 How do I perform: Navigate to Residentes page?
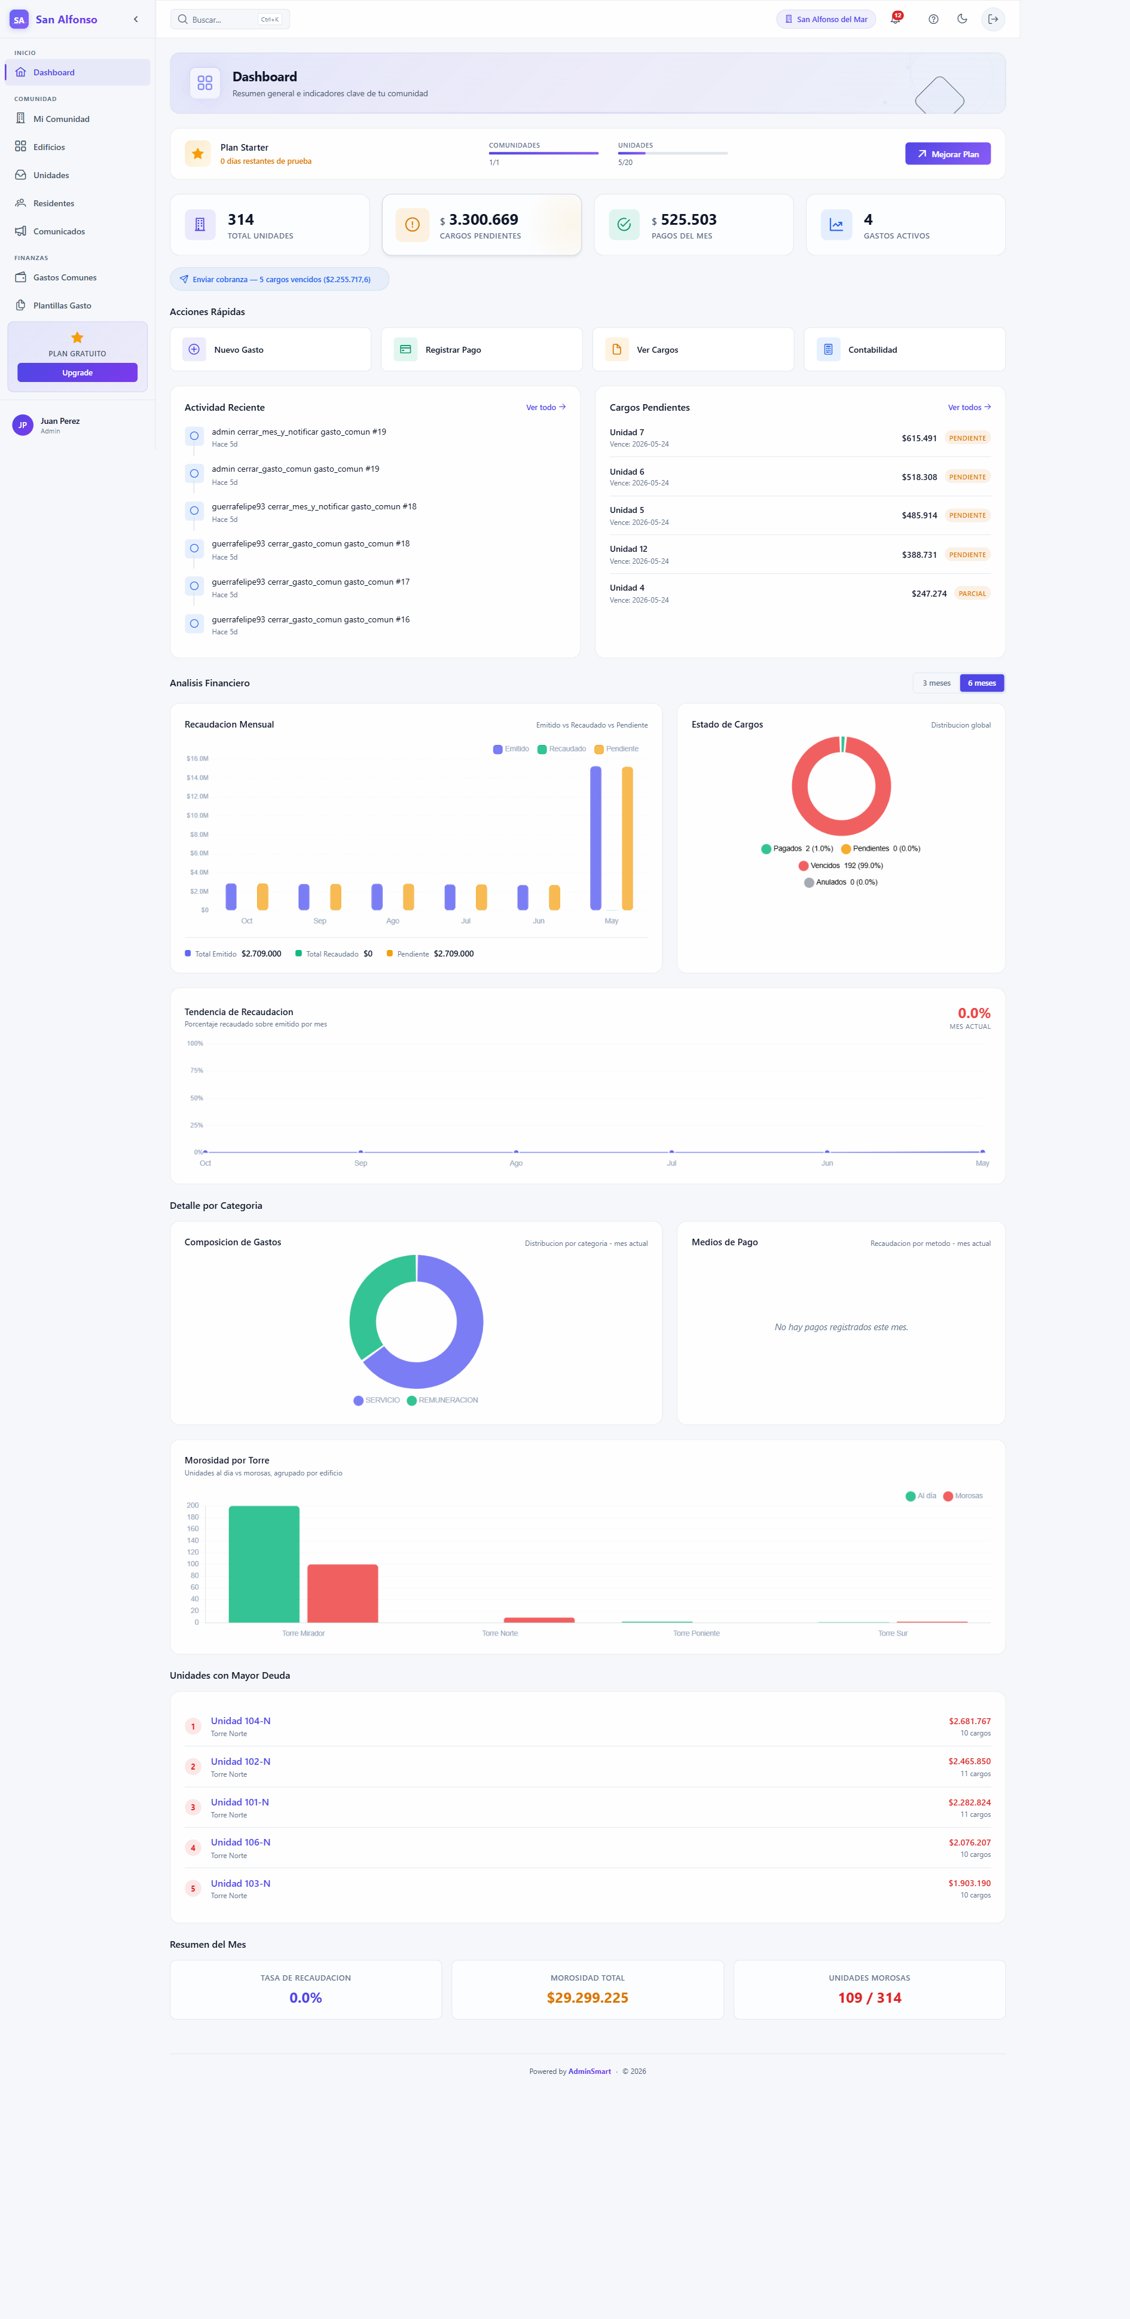(x=78, y=203)
